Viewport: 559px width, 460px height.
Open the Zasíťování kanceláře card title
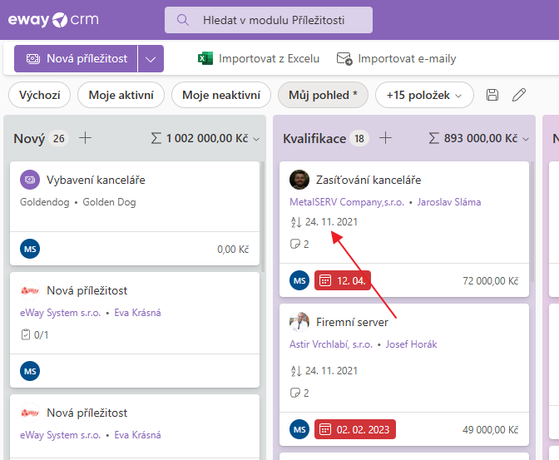(x=369, y=180)
